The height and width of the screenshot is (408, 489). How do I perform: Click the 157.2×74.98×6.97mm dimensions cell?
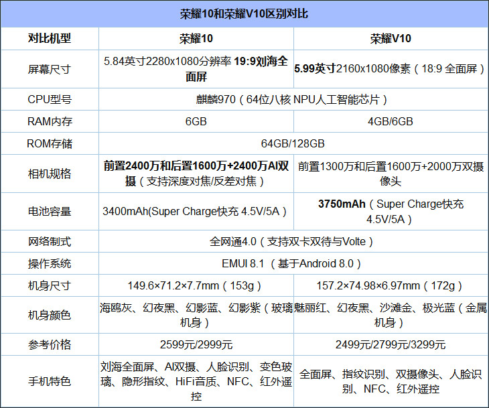point(391,285)
